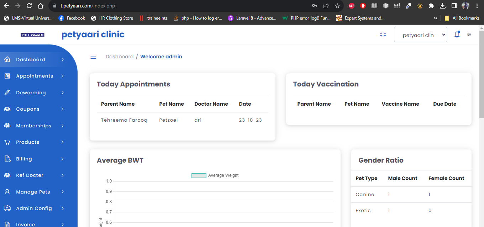Toggle sidebar with the hamburger menu icon
This screenshot has height=227, width=484.
(x=93, y=57)
